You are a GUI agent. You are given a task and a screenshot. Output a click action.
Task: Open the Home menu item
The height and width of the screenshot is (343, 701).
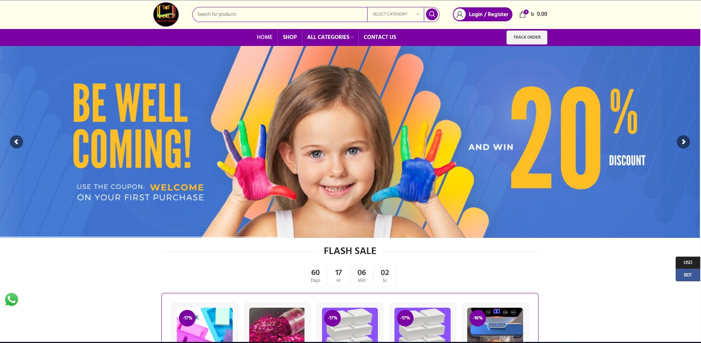point(265,37)
